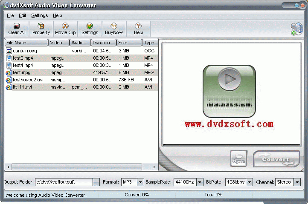Sort by Video column header
The height and width of the screenshot is (204, 308).
pos(59,43)
